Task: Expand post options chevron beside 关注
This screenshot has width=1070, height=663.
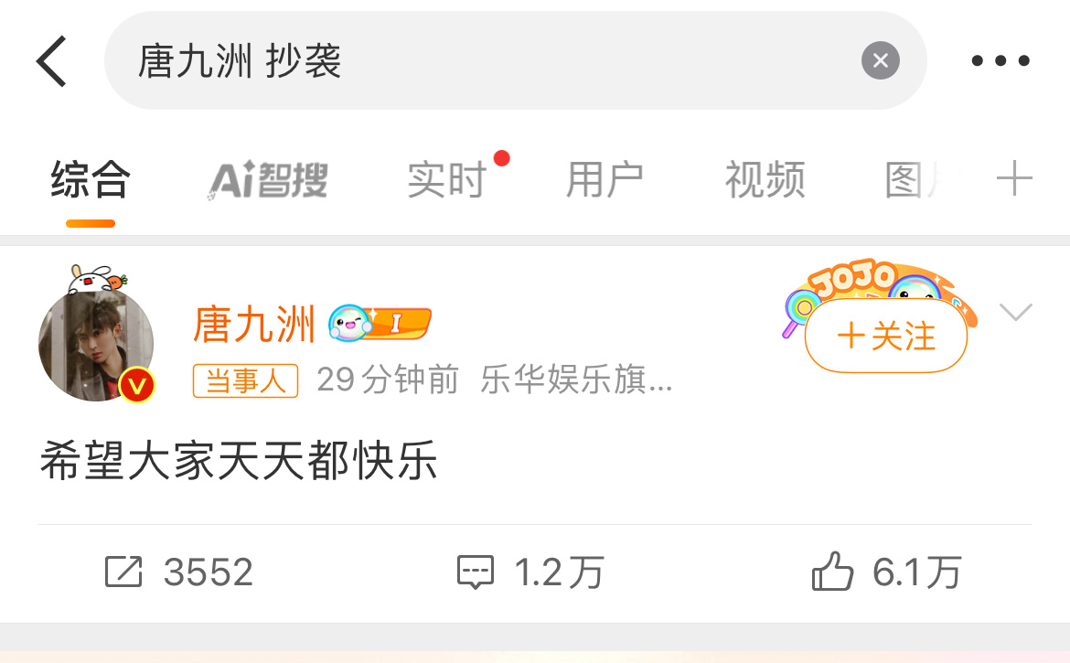Action: (1015, 312)
